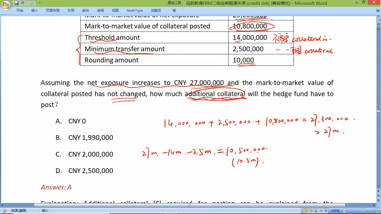Image resolution: width=381 pixels, height=214 pixels.
Task: Open the 加载项 ribbon tab
Action: point(156,10)
